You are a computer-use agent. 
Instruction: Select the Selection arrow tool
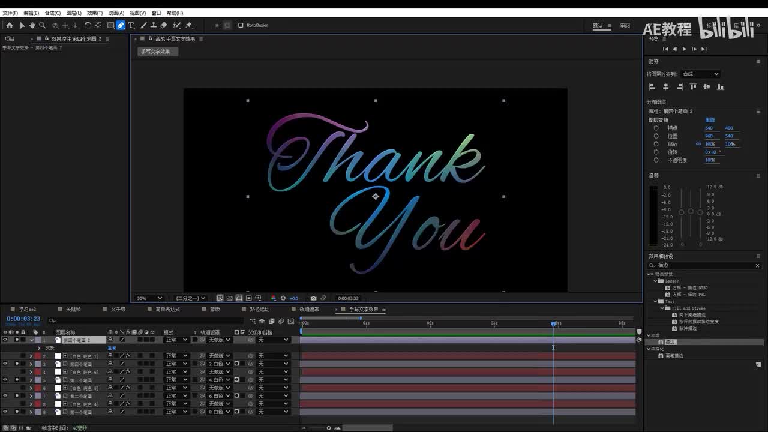[22, 25]
